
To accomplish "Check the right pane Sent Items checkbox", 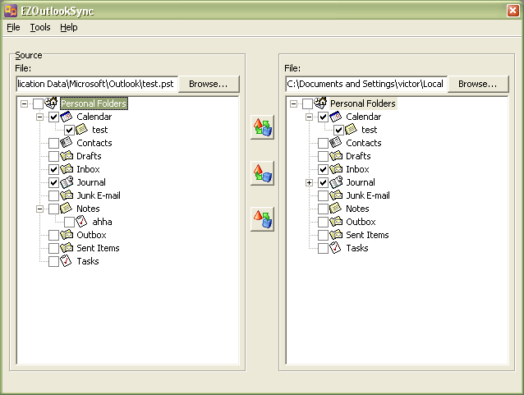I will (x=323, y=235).
